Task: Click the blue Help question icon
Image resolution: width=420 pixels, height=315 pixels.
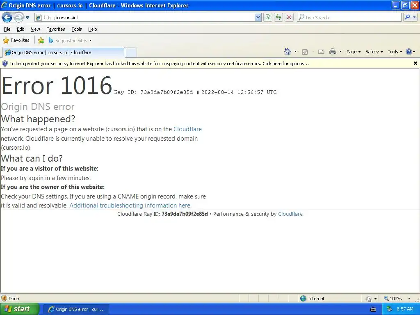Action: tap(409, 52)
